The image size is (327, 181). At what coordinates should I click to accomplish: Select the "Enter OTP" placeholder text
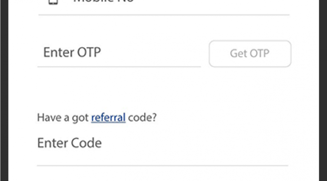72,52
